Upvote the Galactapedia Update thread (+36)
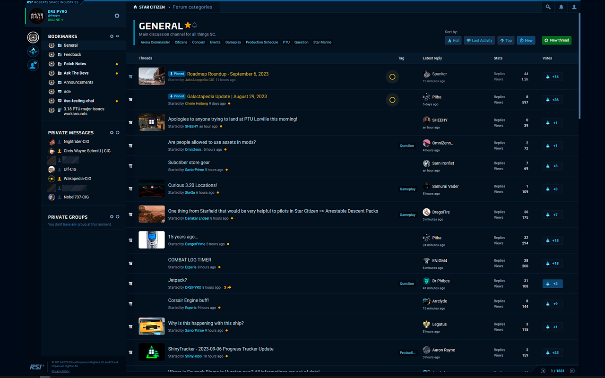605x378 pixels. [x=553, y=100]
